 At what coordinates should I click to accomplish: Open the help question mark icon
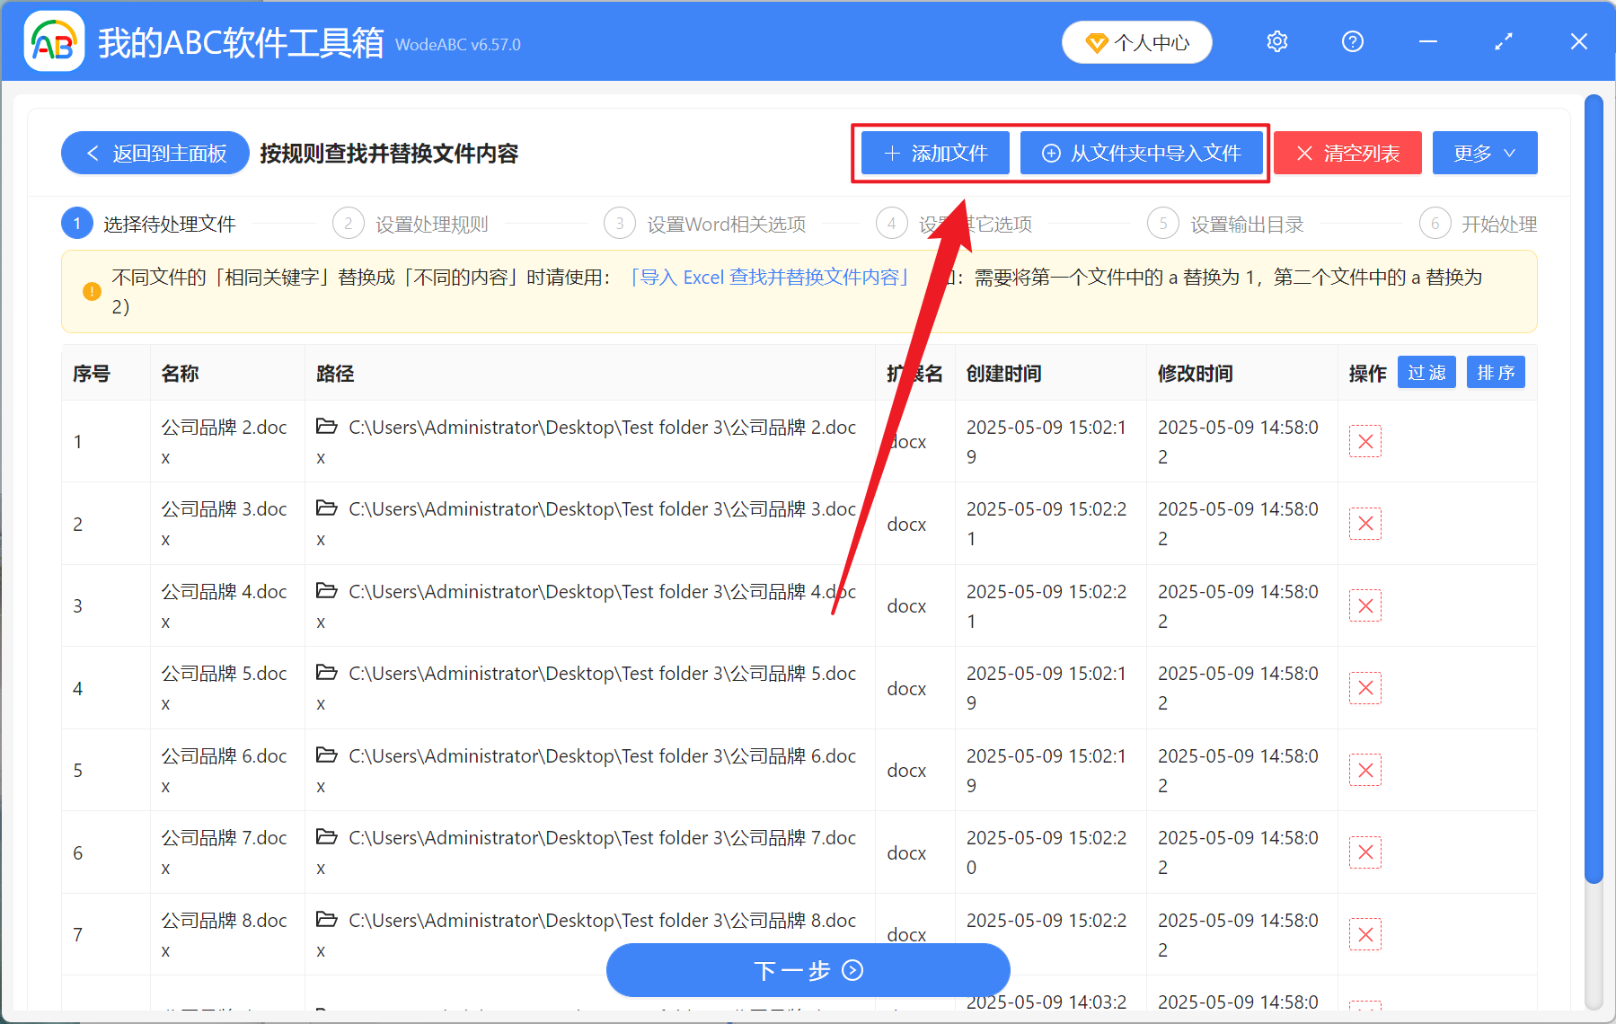click(x=1352, y=41)
